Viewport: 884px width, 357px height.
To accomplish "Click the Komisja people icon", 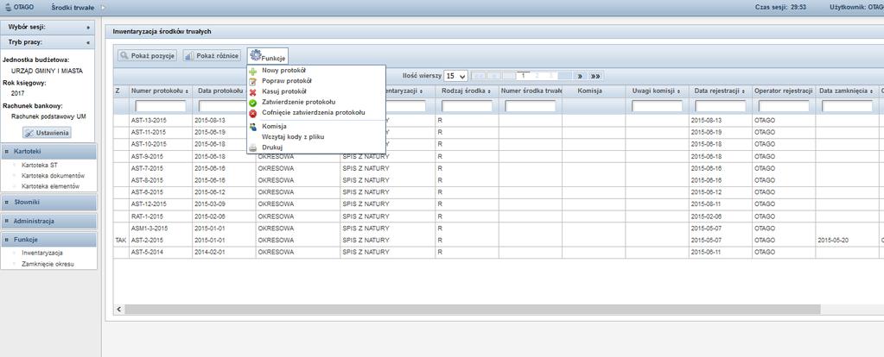I will click(253, 127).
